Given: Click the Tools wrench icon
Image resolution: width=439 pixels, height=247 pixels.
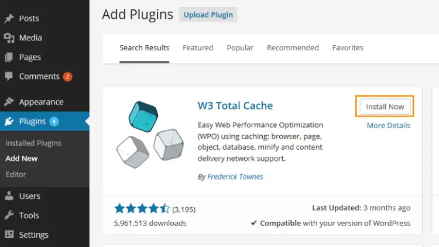Looking at the screenshot, I should click(x=9, y=215).
